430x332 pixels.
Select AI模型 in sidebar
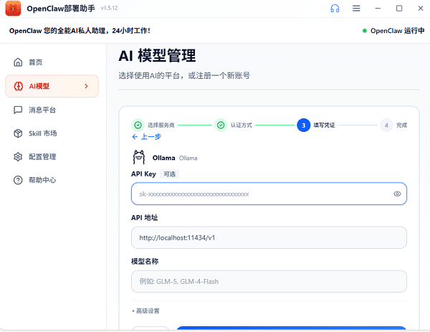52,86
